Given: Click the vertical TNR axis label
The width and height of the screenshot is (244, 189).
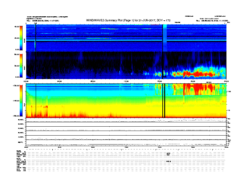Looking at the screenshot, I should coord(24,106).
